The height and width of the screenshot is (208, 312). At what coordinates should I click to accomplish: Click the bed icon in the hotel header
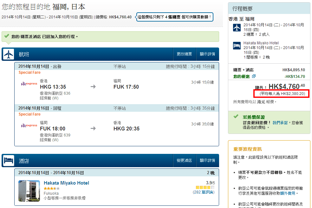click(9, 161)
